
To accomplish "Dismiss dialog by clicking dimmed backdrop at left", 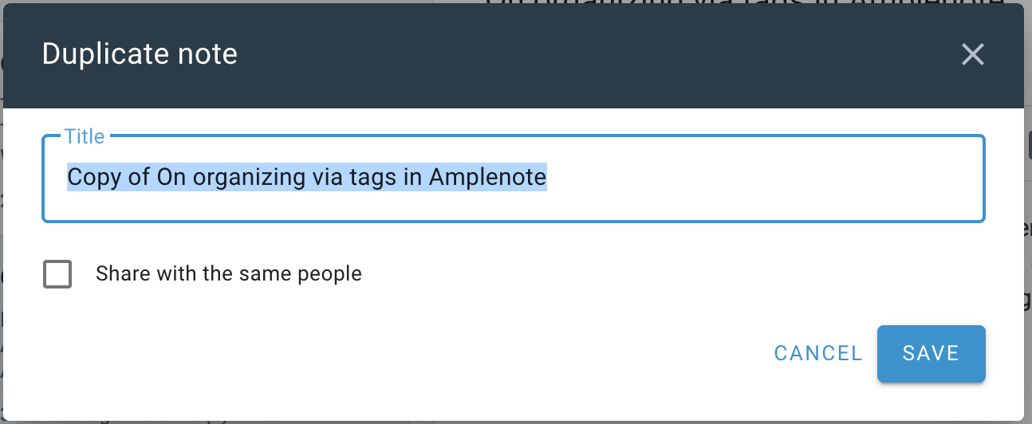I will click(2, 239).
